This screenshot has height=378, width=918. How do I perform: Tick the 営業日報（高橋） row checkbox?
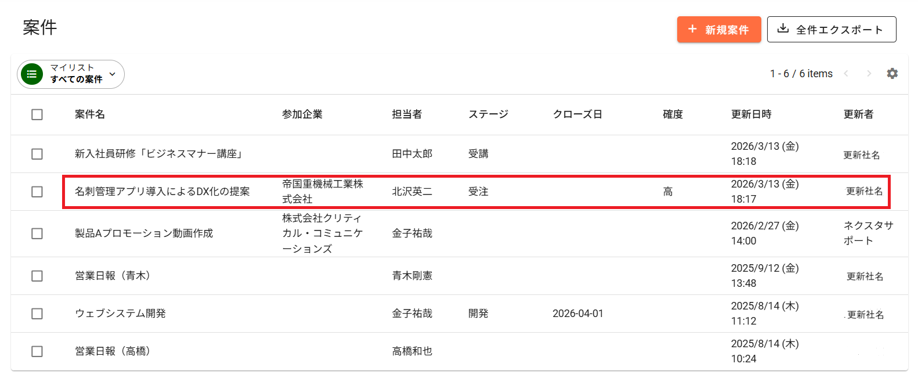(37, 351)
